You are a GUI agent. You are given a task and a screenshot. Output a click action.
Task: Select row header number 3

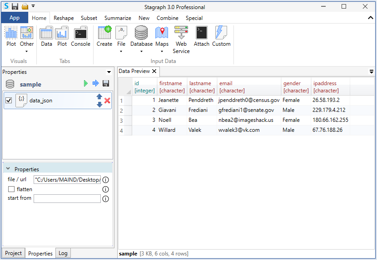[x=125, y=120]
